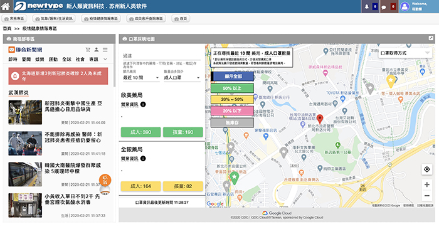The width and height of the screenshot is (439, 229).
Task: Click the 孩童: 82 stock button
Action: (183, 186)
